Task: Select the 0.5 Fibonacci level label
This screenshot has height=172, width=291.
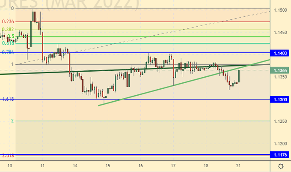Action: [x=11, y=36]
